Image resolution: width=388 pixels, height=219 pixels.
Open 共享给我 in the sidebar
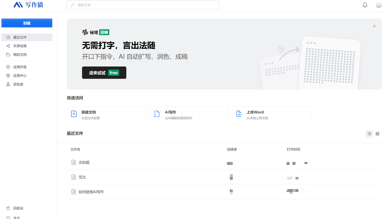[27, 46]
